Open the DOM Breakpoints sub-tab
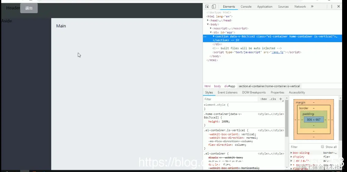Screen dimensions: 347x172 [254, 93]
